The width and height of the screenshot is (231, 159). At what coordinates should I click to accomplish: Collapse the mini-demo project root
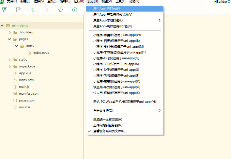[2, 26]
